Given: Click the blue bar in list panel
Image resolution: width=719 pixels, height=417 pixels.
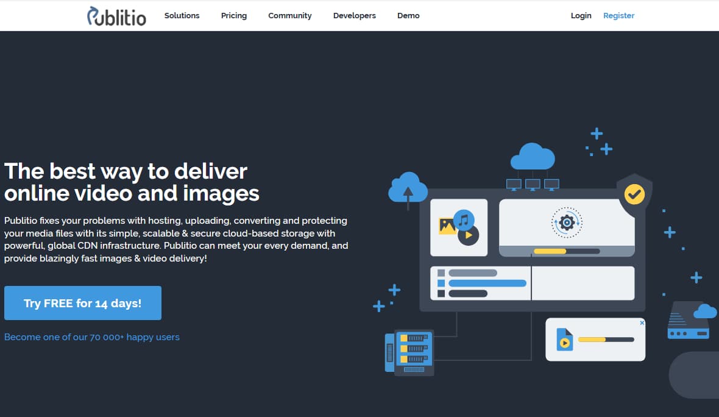Looking at the screenshot, I should (487, 283).
